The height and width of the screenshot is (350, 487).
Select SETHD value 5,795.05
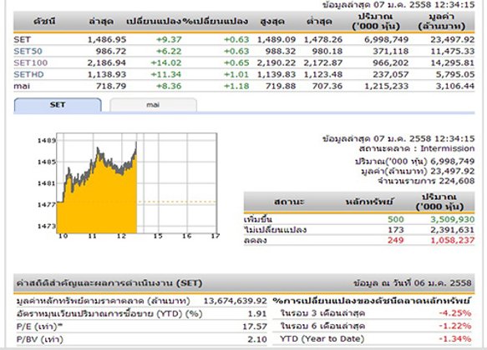455,75
